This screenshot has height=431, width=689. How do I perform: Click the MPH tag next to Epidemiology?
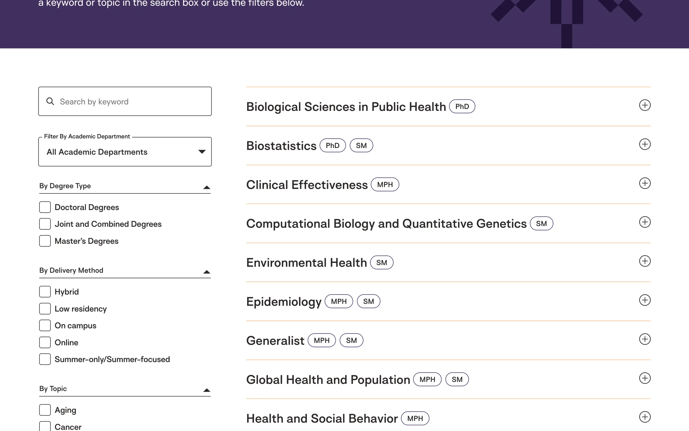coord(339,301)
